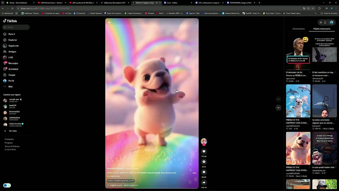Go to the next video with down arrow
Viewport: 339px width, 191px height.
click(x=278, y=108)
